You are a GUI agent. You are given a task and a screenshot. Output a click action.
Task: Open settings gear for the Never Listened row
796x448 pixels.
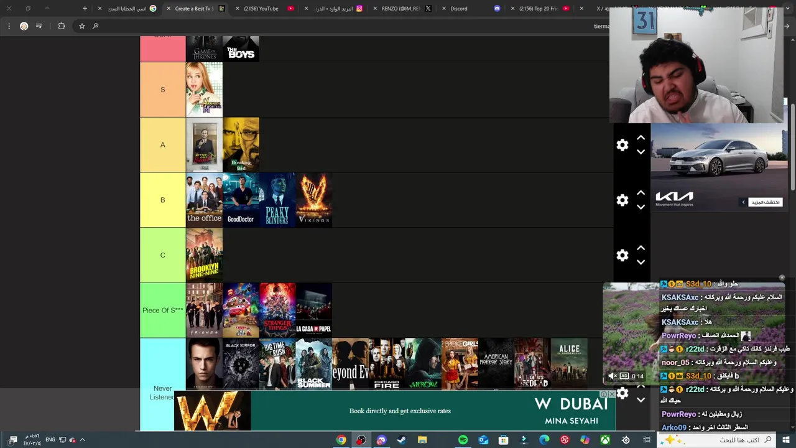click(622, 393)
